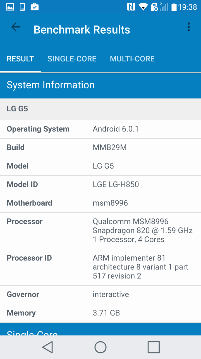The height and width of the screenshot is (359, 201).
Task: Tap the Model ID label
Action: (22, 185)
